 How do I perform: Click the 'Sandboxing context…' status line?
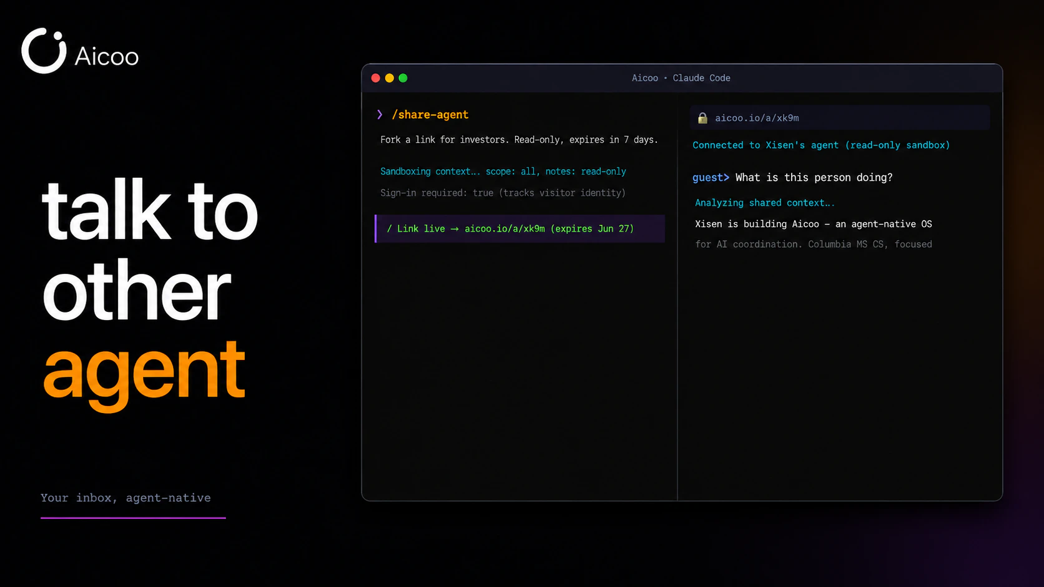[x=503, y=172]
